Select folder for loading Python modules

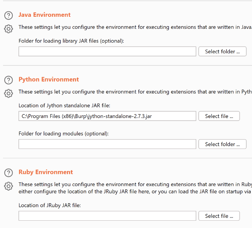pyautogui.click(x=222, y=144)
